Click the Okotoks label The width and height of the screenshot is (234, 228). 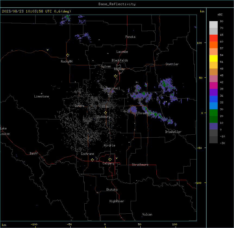click(112, 190)
